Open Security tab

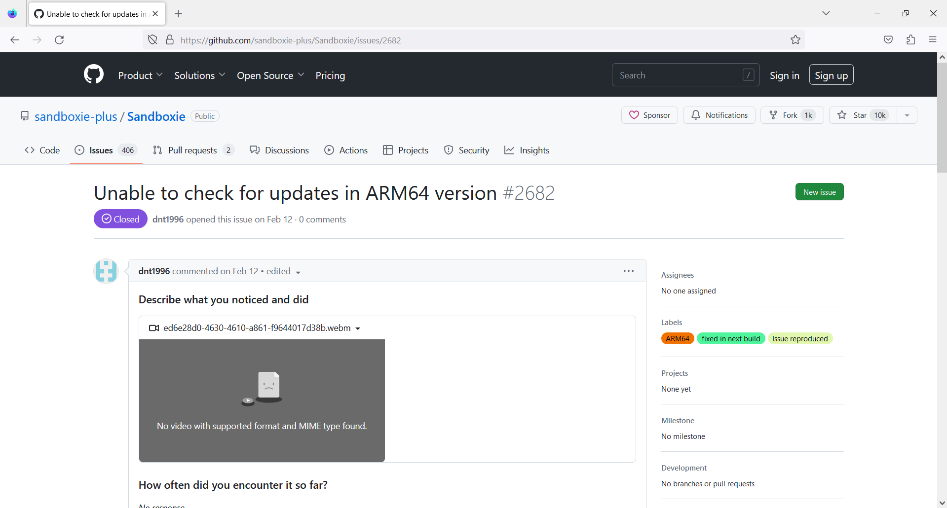(x=467, y=150)
